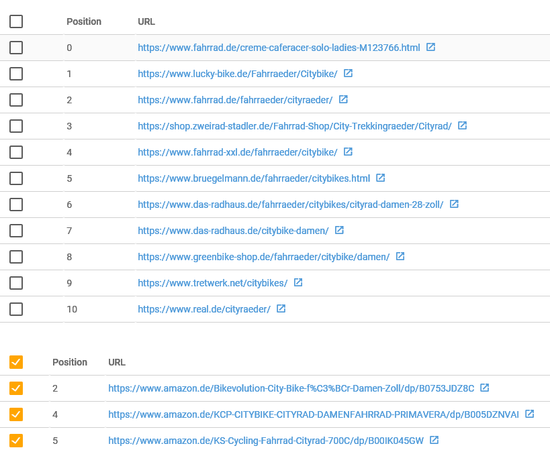Click the URL column header in the upper table

pos(146,21)
